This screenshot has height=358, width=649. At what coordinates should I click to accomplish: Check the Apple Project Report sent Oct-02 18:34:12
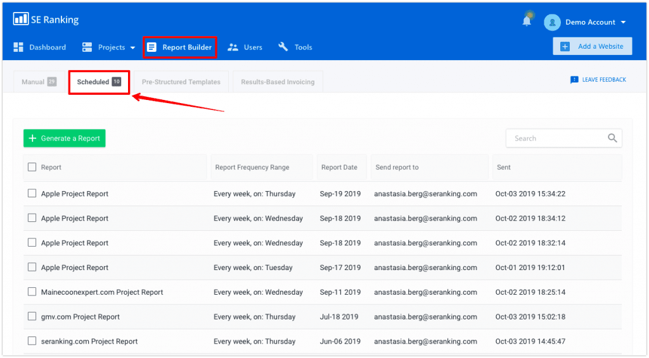tap(32, 218)
